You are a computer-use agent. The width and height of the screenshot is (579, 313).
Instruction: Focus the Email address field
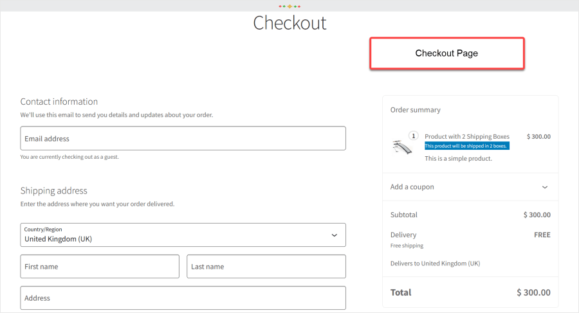[x=183, y=138]
